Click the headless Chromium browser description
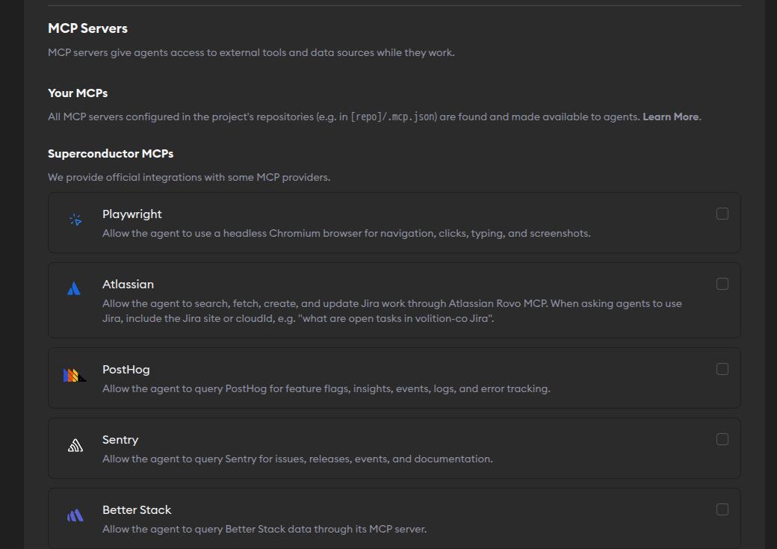This screenshot has width=777, height=549. (347, 233)
